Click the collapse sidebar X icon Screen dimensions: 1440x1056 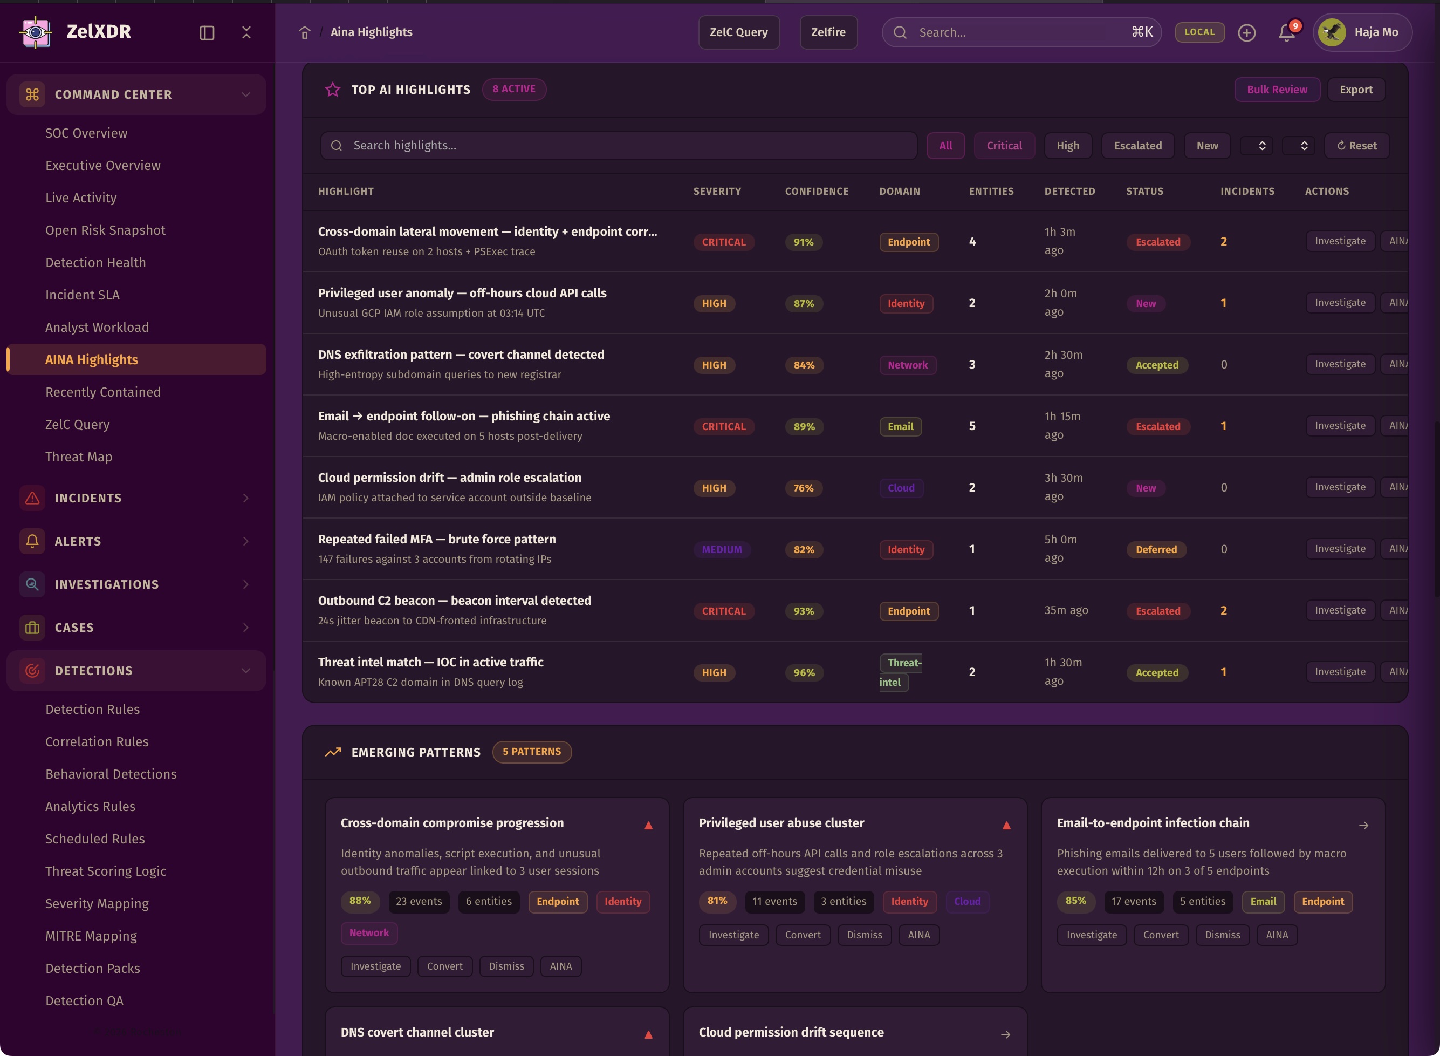[246, 32]
